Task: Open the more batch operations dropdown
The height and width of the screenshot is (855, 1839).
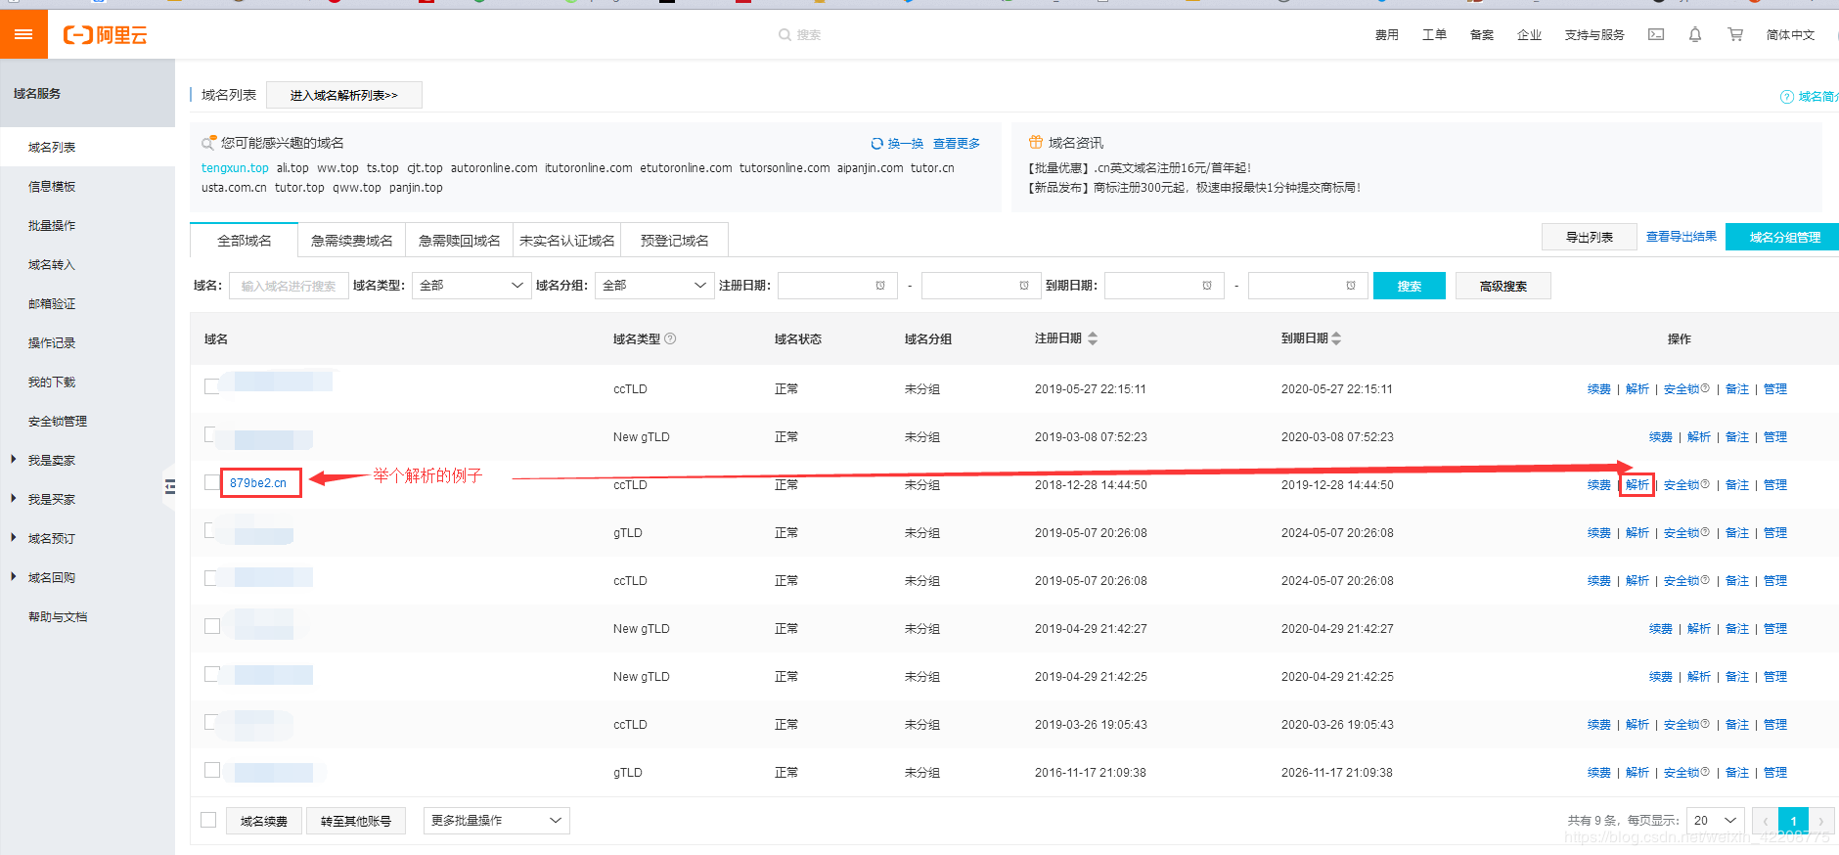Action: click(x=496, y=821)
